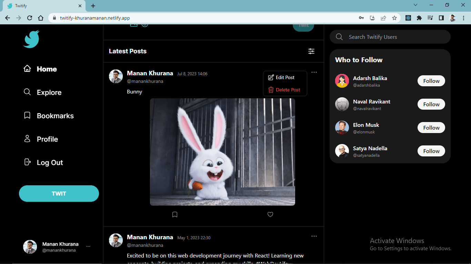Follow Naval Ravikant
The height and width of the screenshot is (264, 471).
tap(431, 104)
